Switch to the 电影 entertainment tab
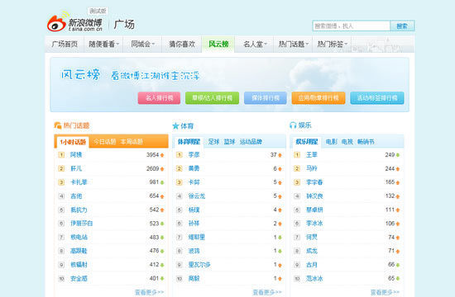The image size is (455, 297). pyautogui.click(x=332, y=142)
